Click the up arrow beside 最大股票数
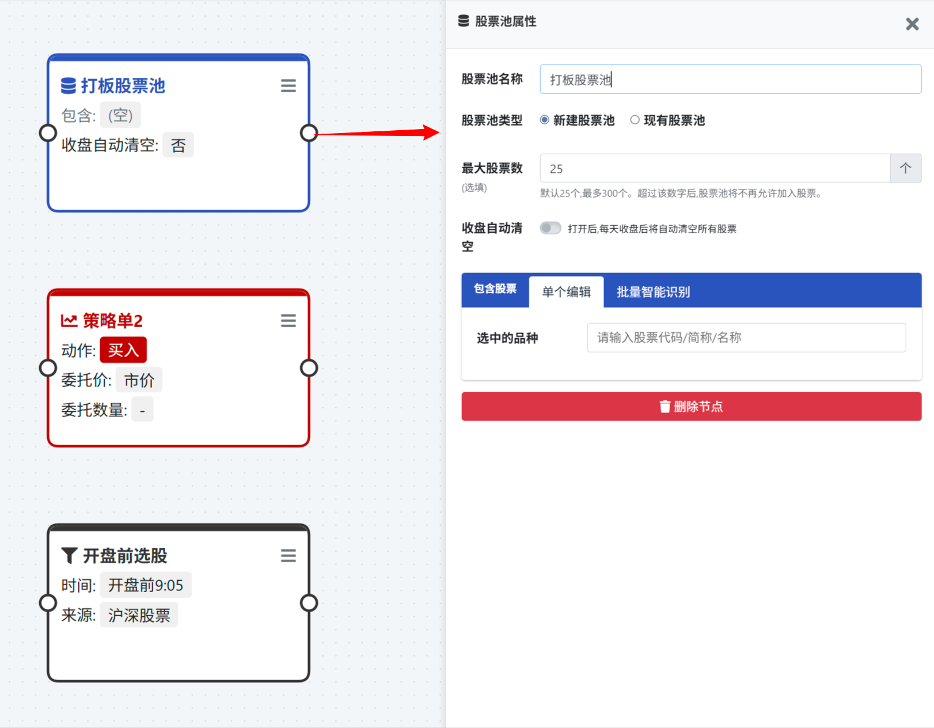 [x=905, y=168]
